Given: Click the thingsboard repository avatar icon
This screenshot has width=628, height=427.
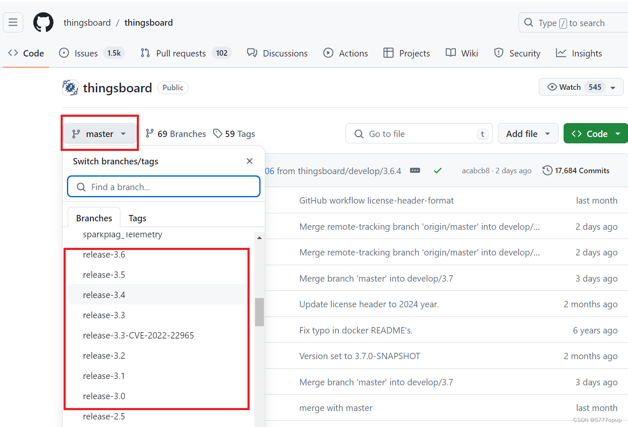Looking at the screenshot, I should (70, 88).
